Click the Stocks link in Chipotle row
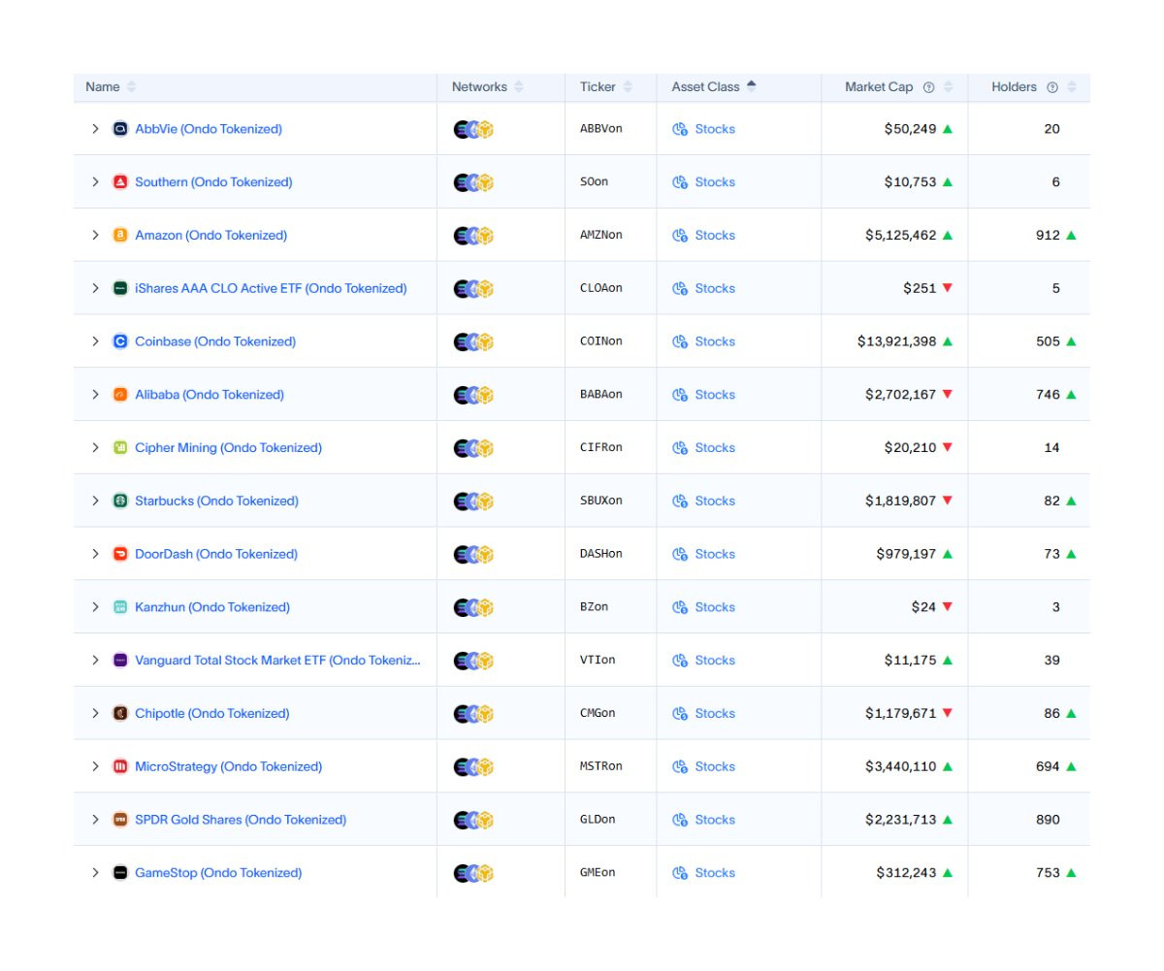This screenshot has width=1164, height=971. coord(715,713)
